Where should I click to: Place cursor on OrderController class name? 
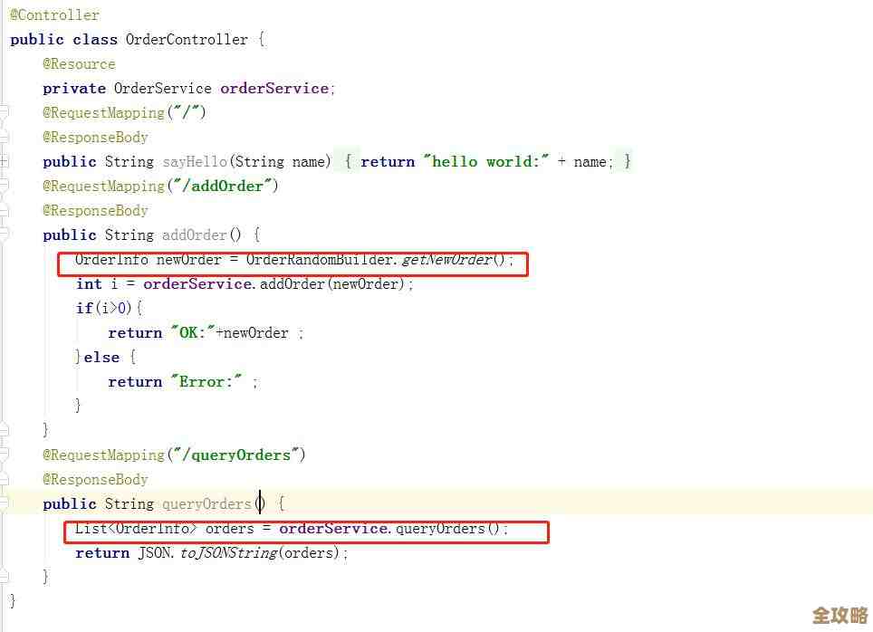[186, 40]
